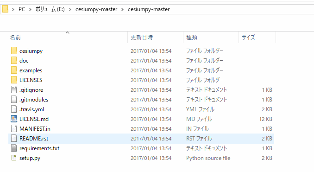Viewport: 314px width, 172px height.
Task: Select the README.rst file name
Action: [34, 139]
